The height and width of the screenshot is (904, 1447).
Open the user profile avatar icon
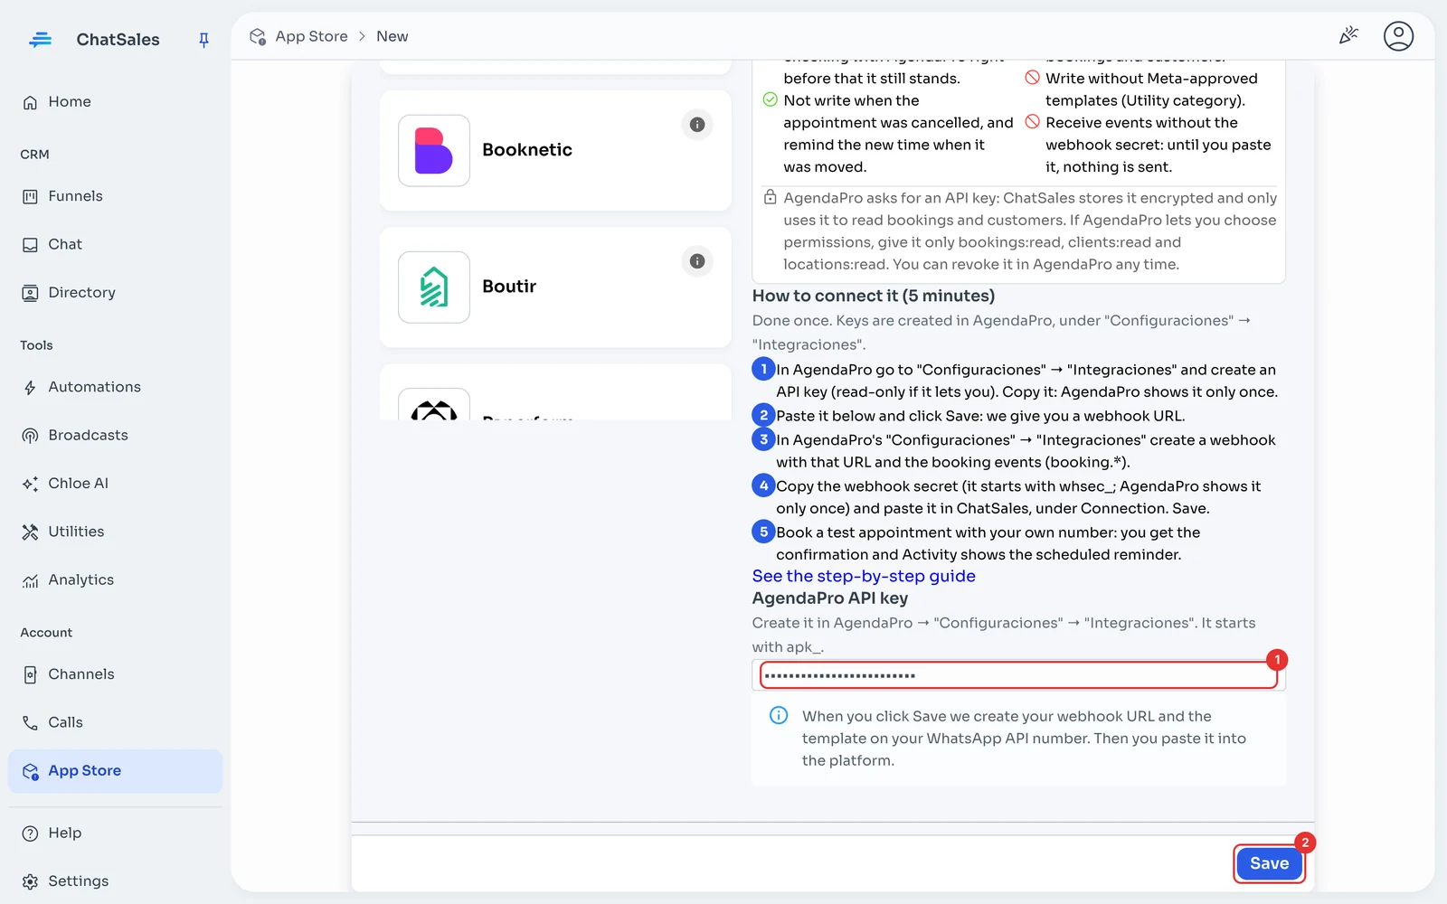1398,36
